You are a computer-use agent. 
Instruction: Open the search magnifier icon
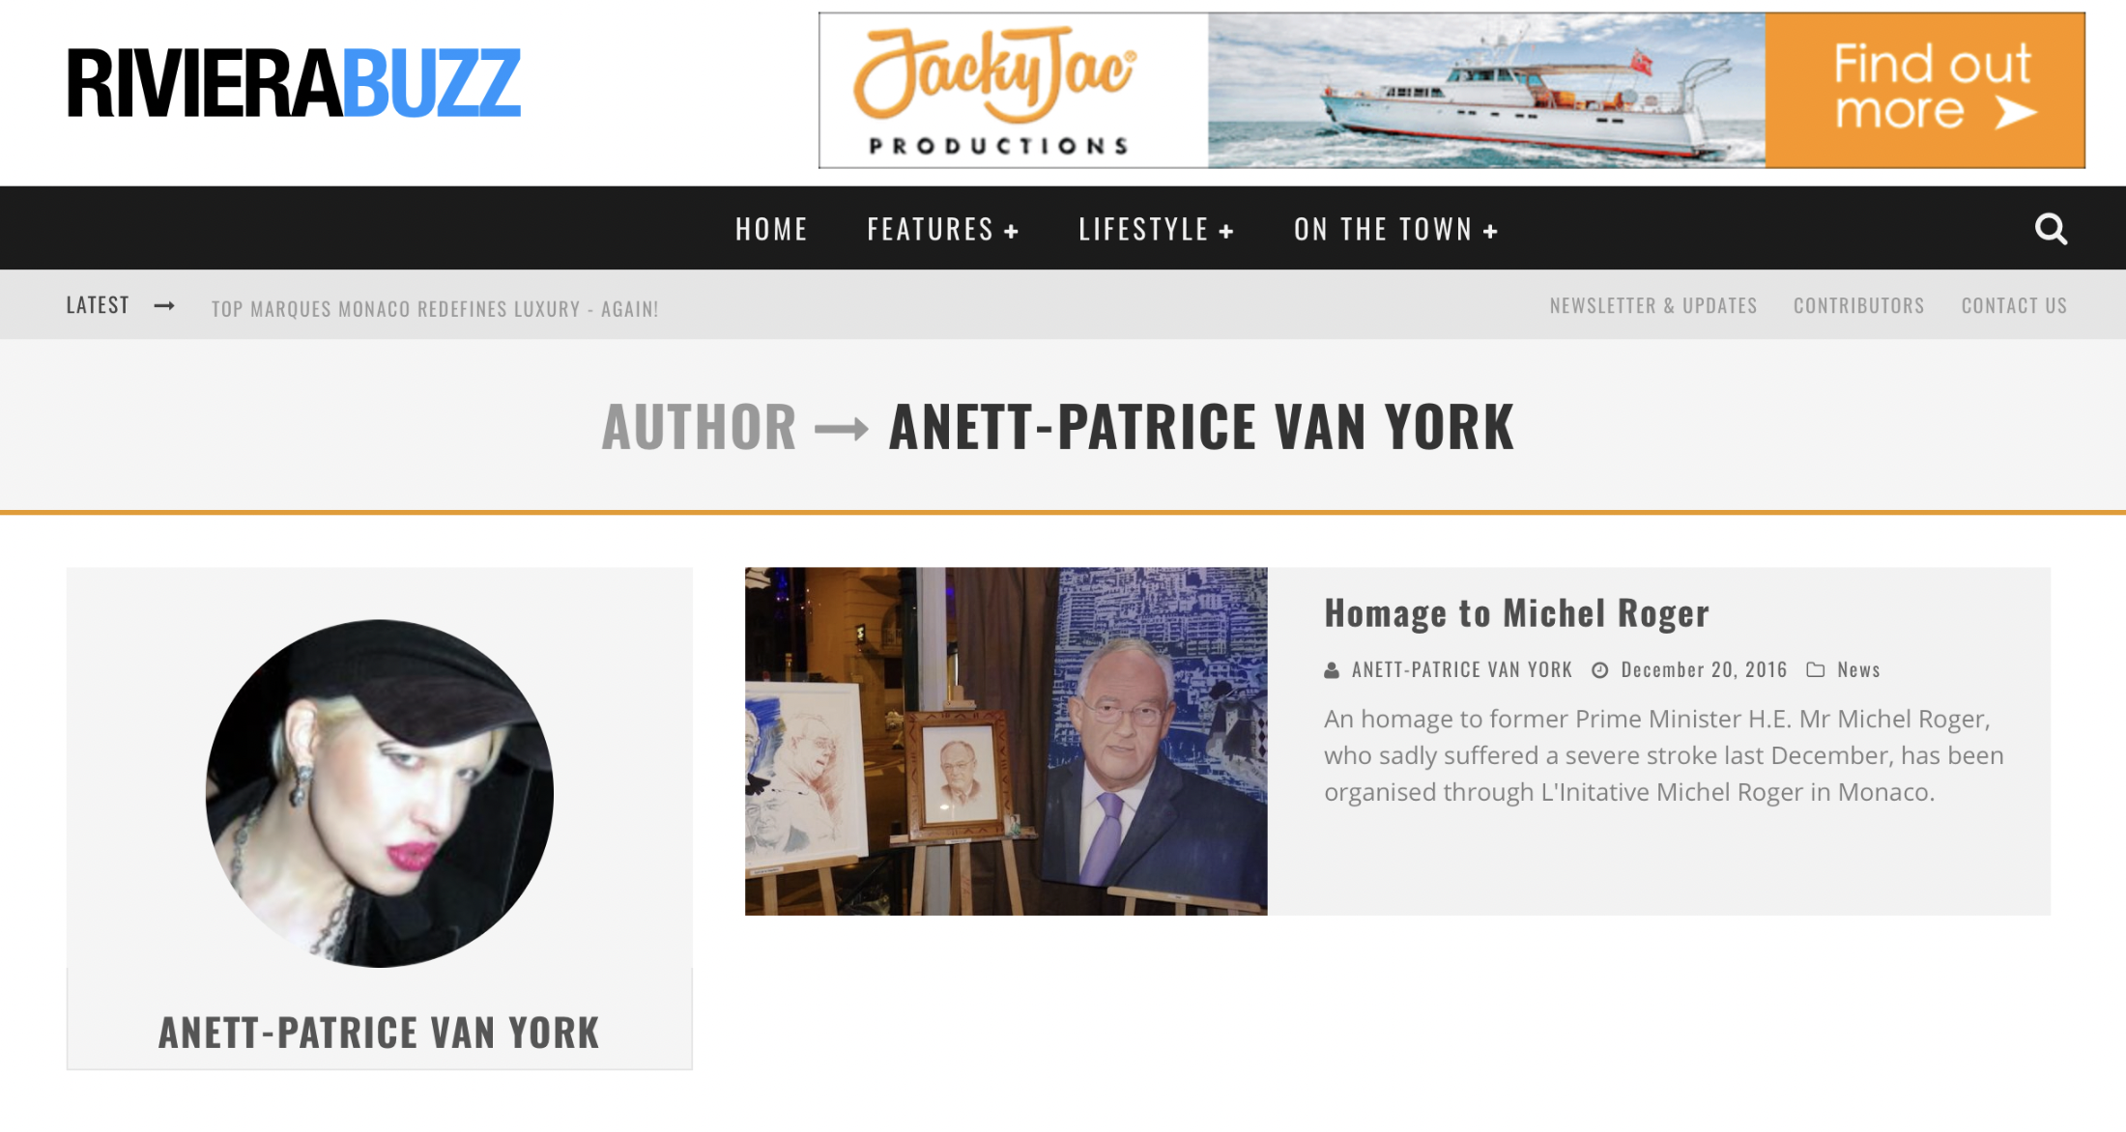(x=2051, y=229)
